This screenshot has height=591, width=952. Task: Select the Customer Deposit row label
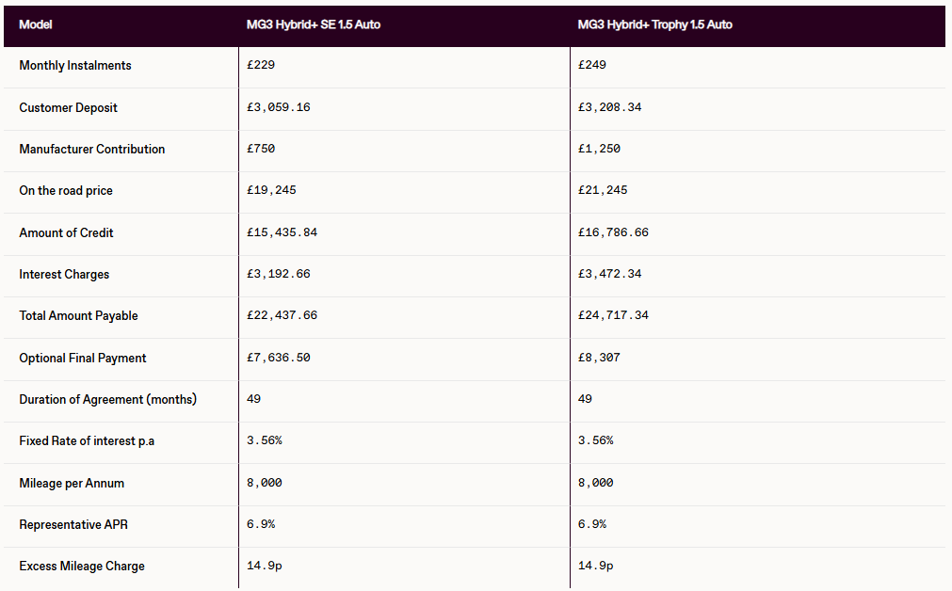[69, 107]
